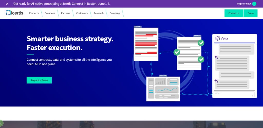Open the Research menu
The height and width of the screenshot is (128, 263).
tap(99, 13)
